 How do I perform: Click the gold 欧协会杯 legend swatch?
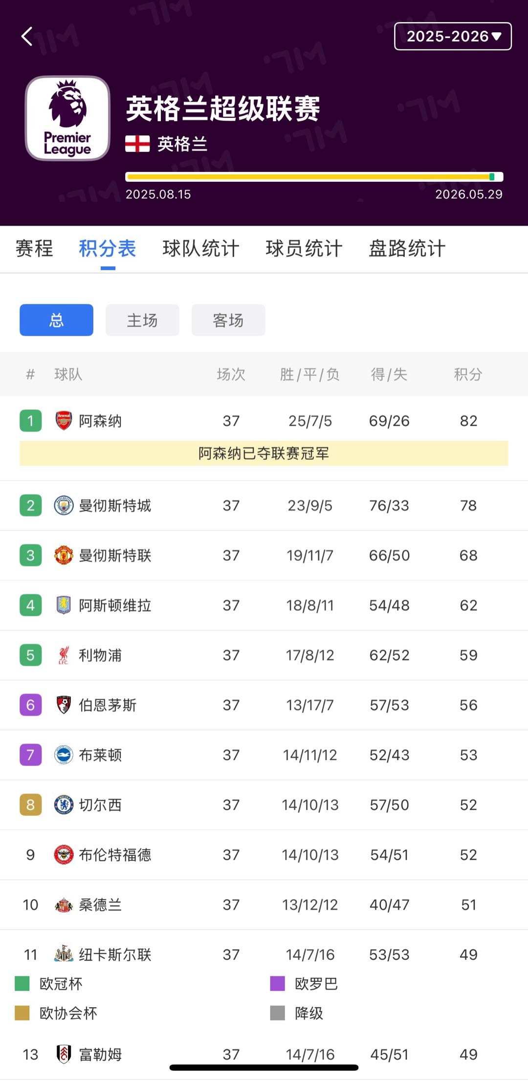point(22,1013)
